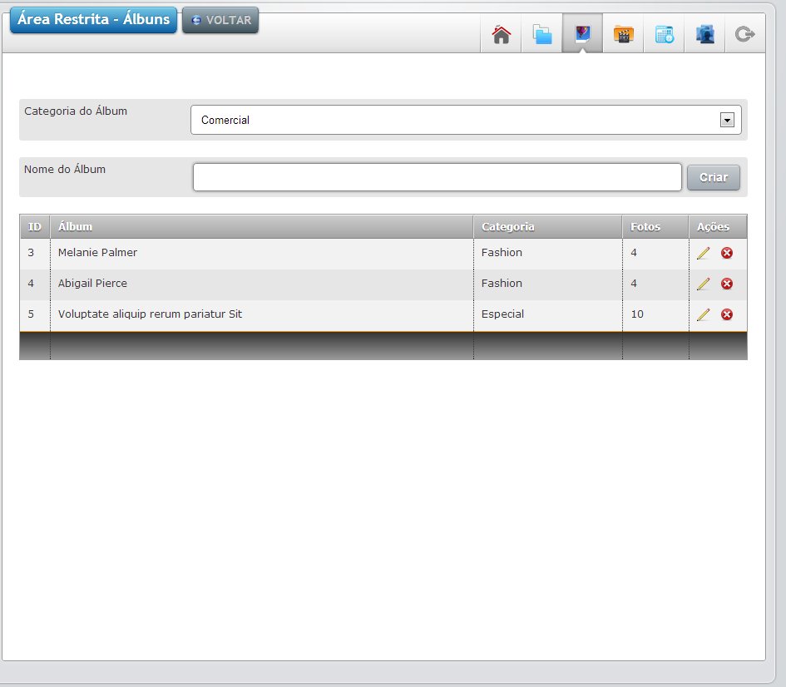Image resolution: width=786 pixels, height=687 pixels.
Task: Click the Categoria do Álbum label
Action: coord(76,111)
